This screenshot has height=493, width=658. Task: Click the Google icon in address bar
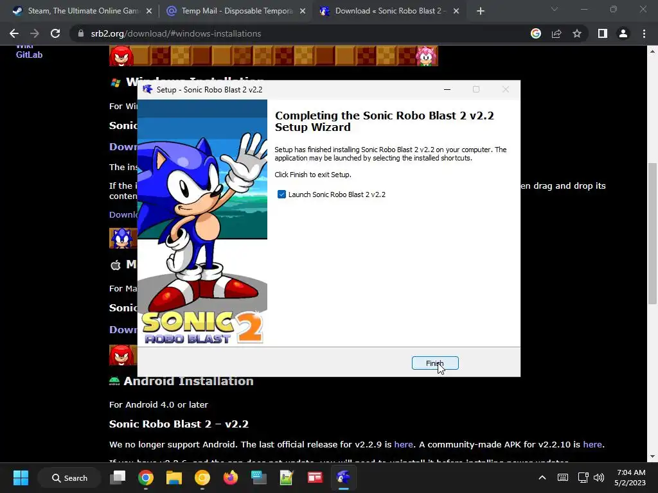point(536,33)
